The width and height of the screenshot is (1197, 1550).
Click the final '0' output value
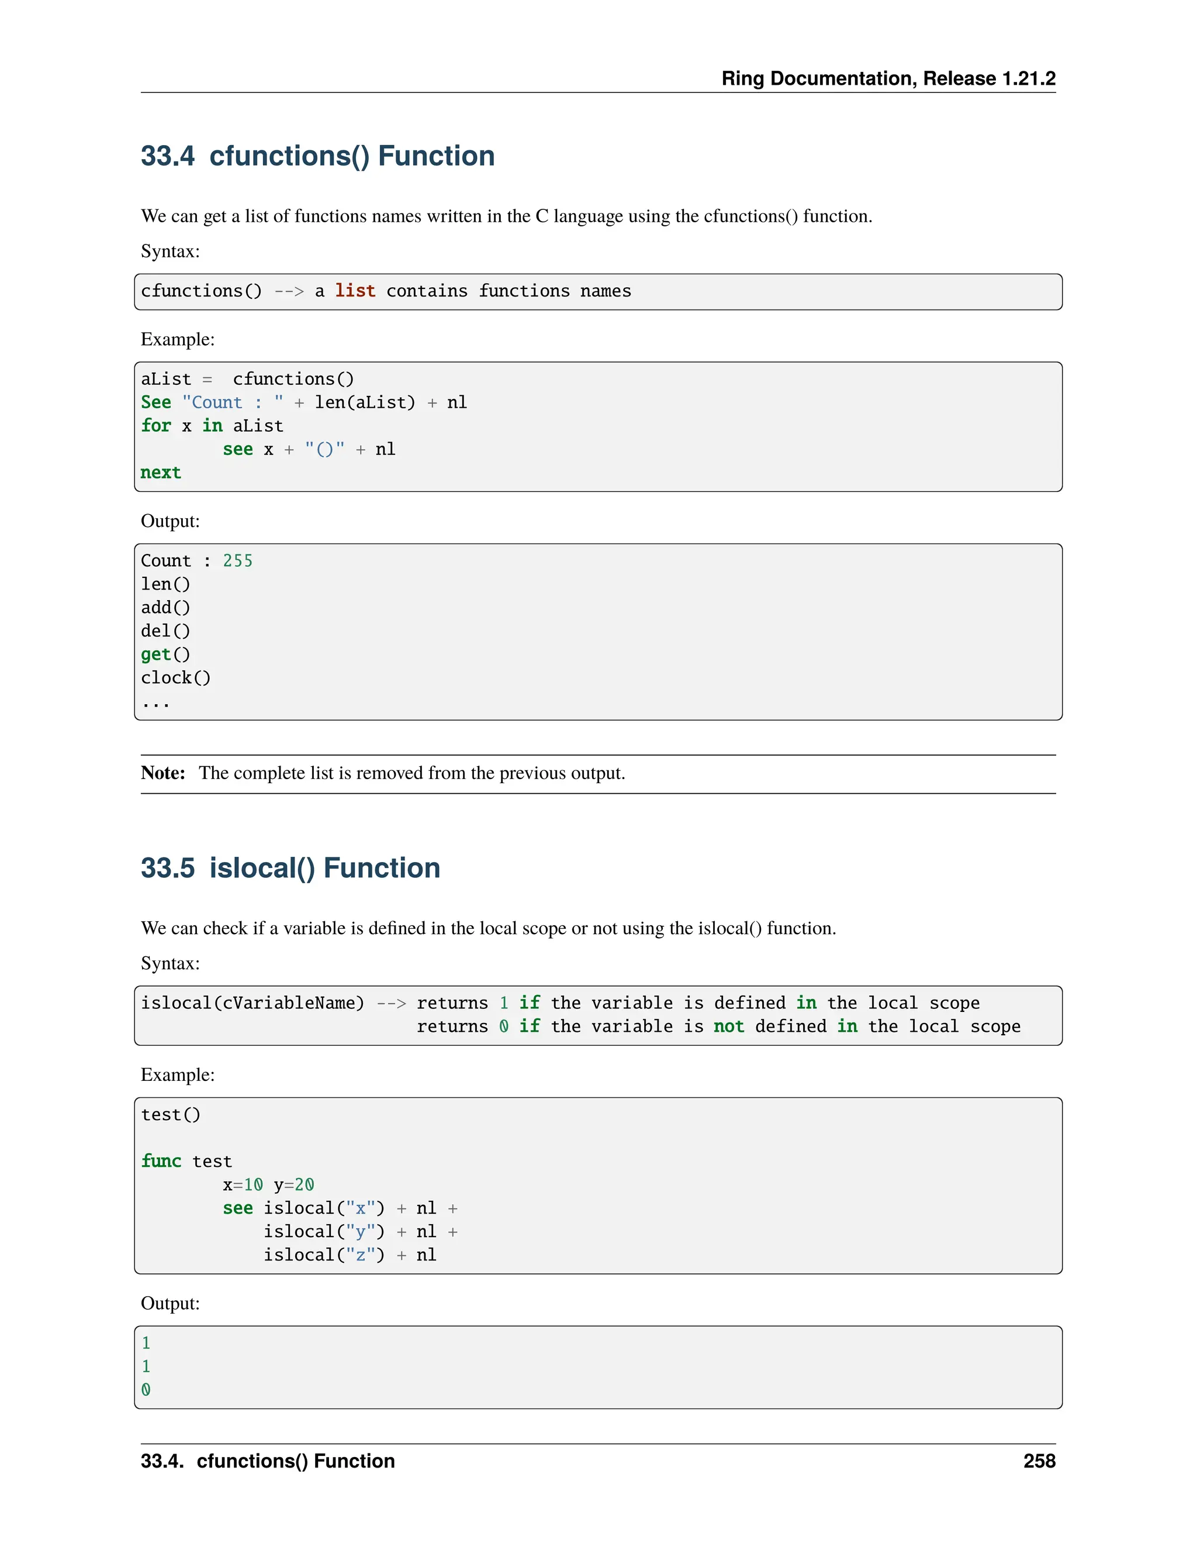click(146, 1390)
